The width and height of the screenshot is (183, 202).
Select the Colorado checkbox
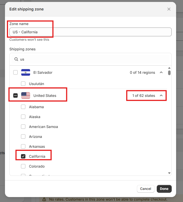pos(23,166)
